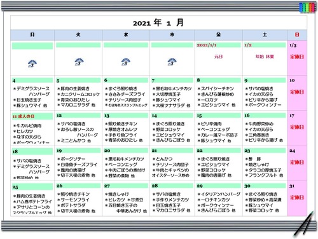
Task: Click 'ポークソテー' on the 19th
Action: click(x=73, y=159)
